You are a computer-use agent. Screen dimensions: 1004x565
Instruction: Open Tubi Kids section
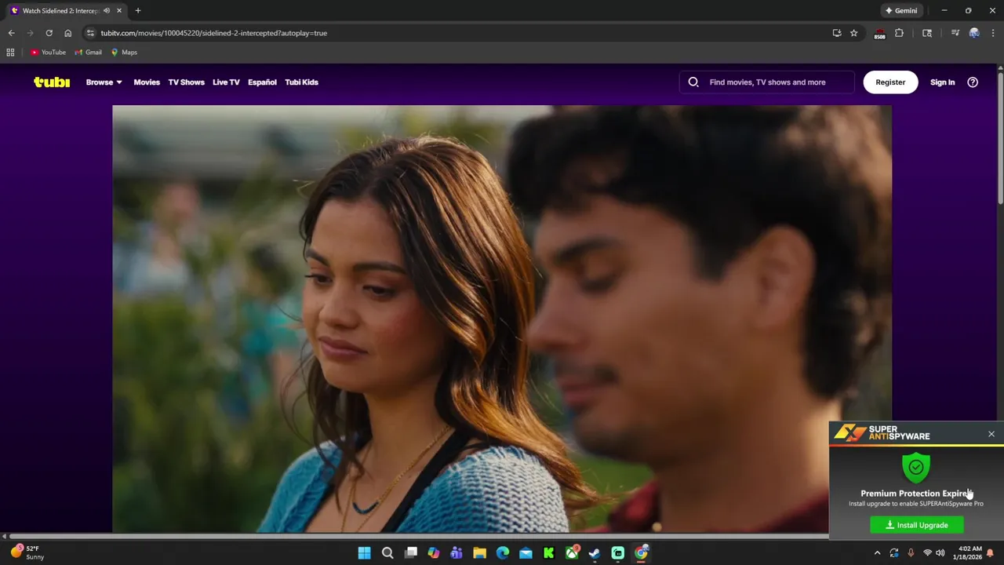coord(301,82)
